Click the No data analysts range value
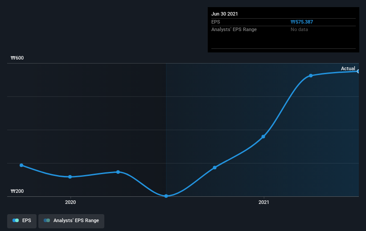 coord(299,30)
